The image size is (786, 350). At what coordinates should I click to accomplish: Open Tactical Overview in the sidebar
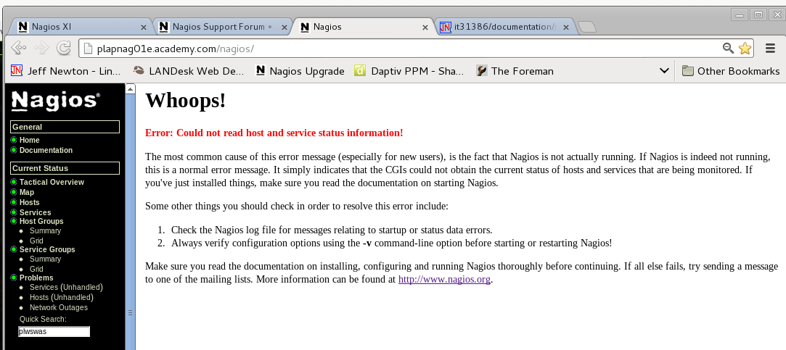coord(52,182)
